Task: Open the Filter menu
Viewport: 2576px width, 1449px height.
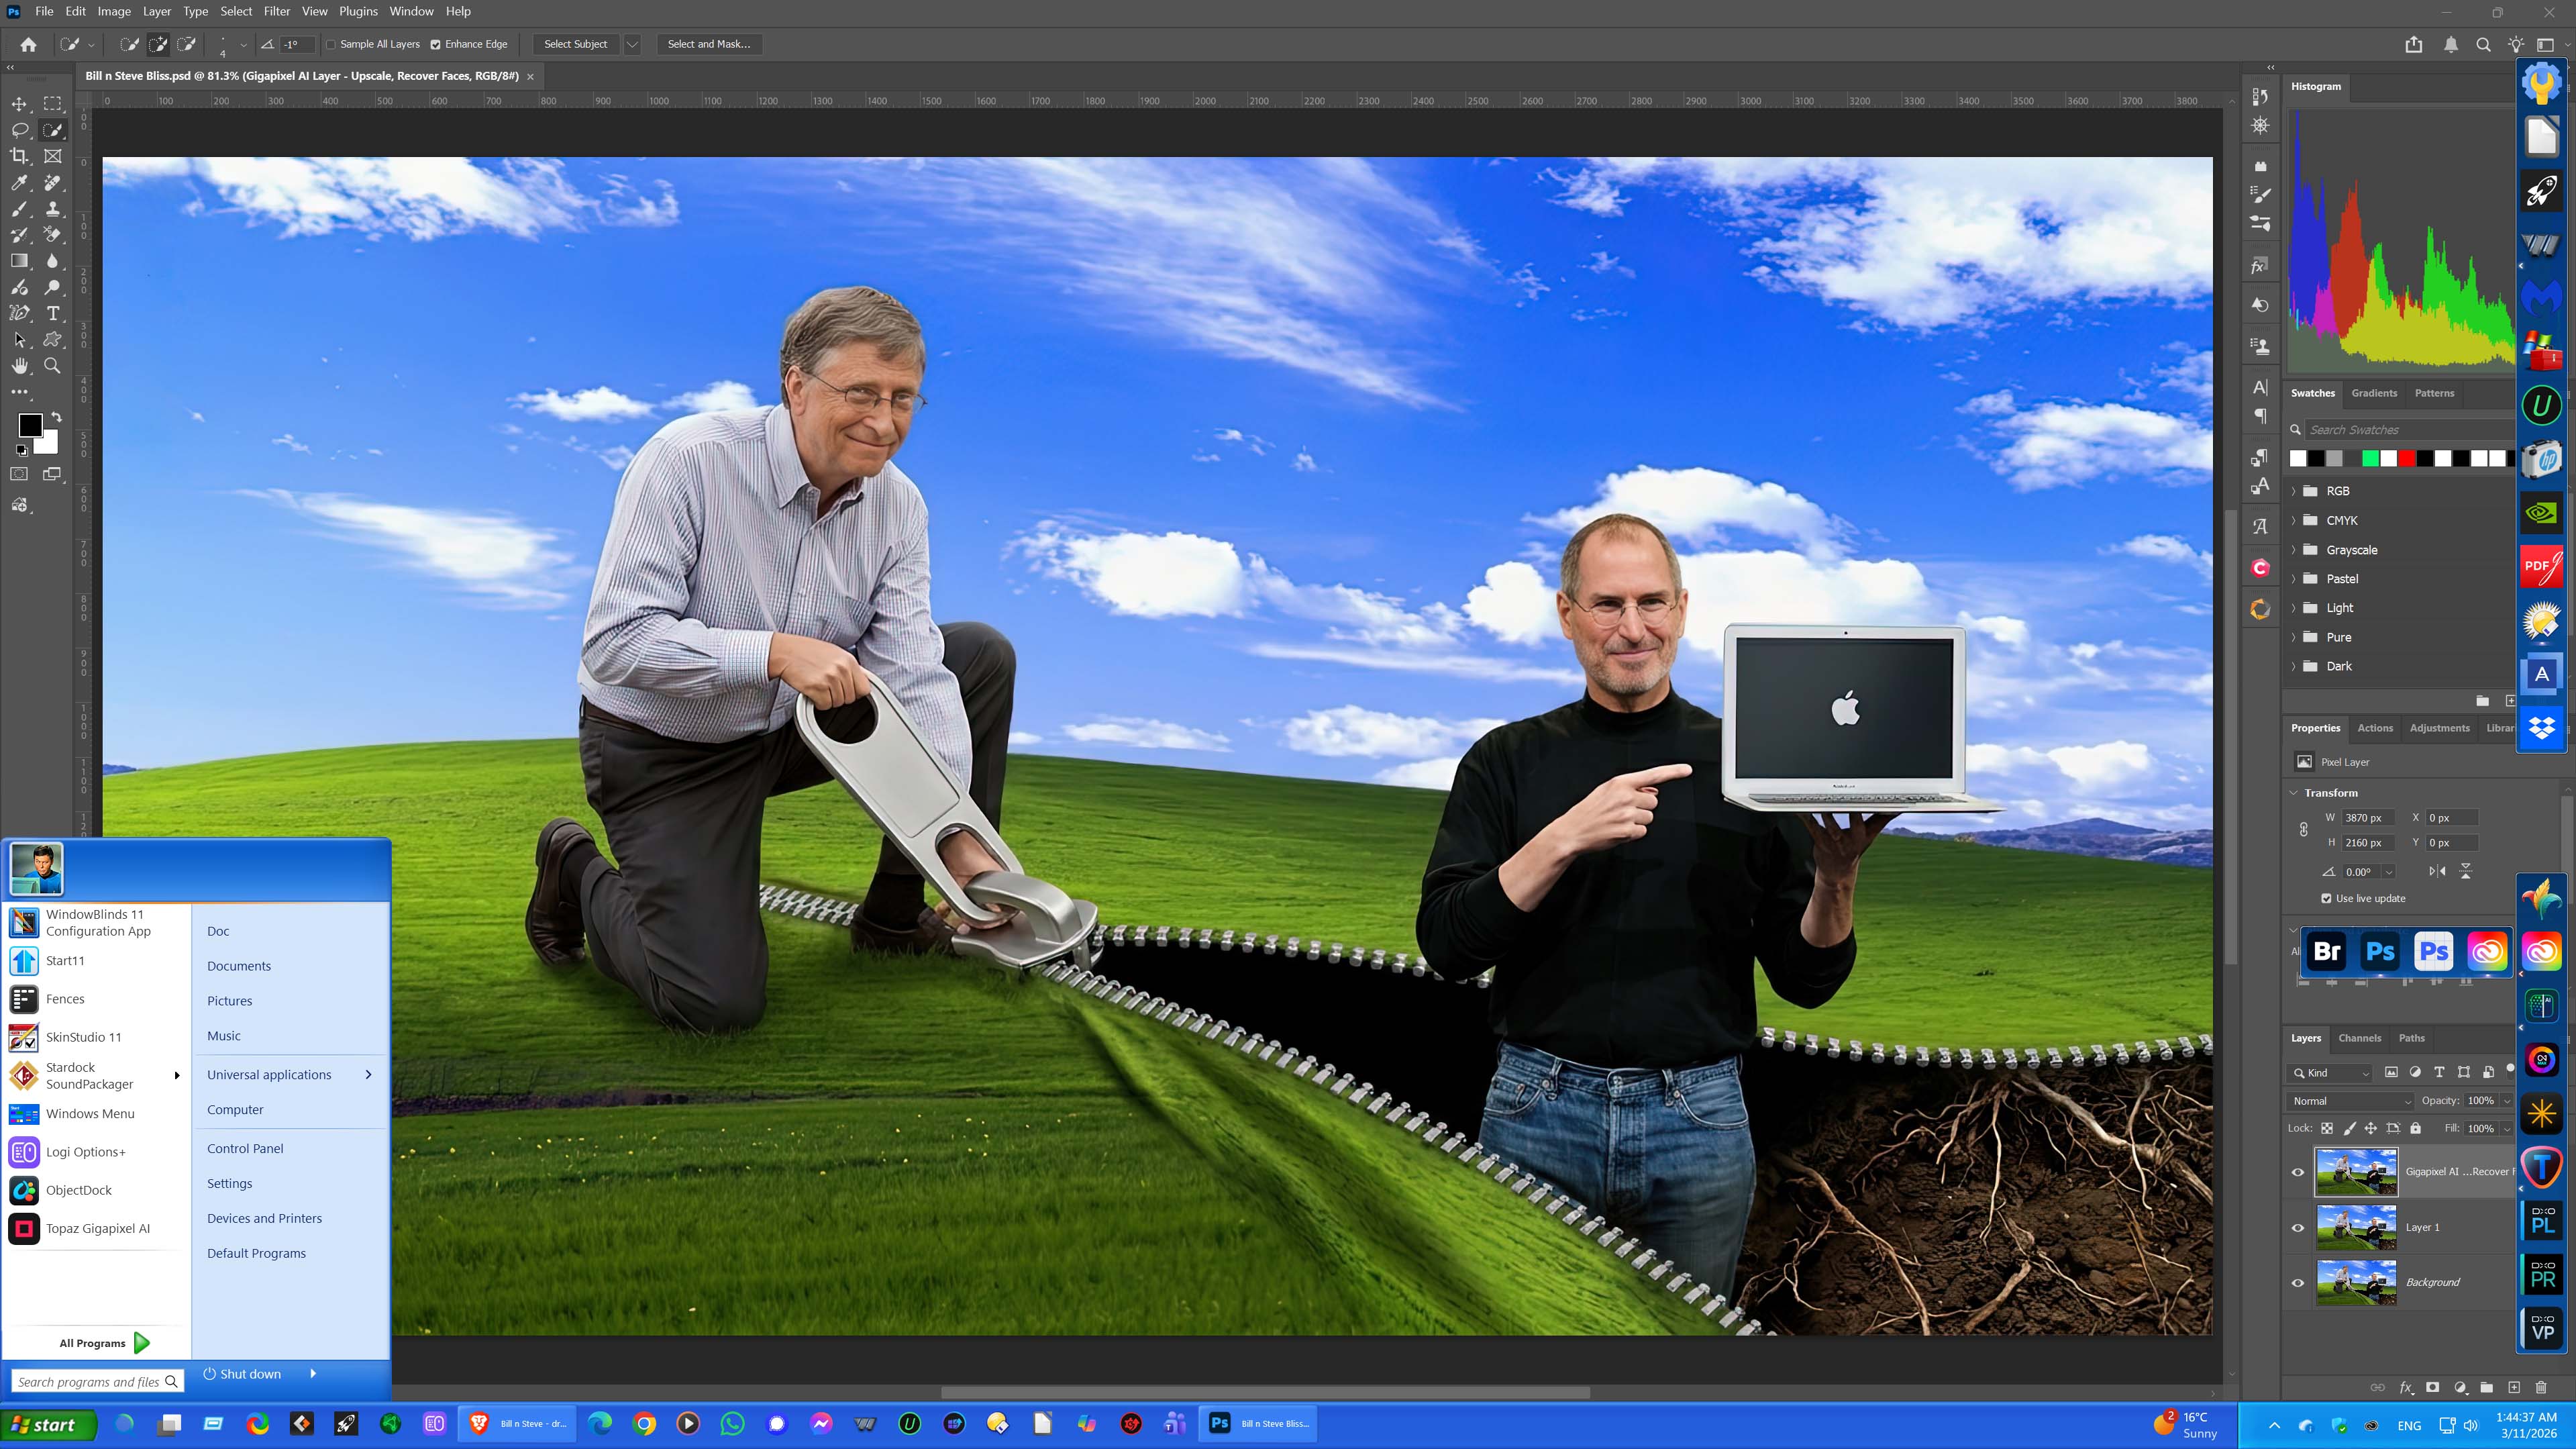Action: [276, 11]
